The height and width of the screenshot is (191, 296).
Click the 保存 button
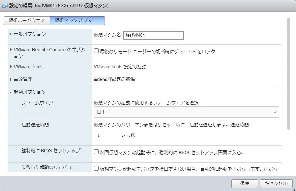pos(244,183)
